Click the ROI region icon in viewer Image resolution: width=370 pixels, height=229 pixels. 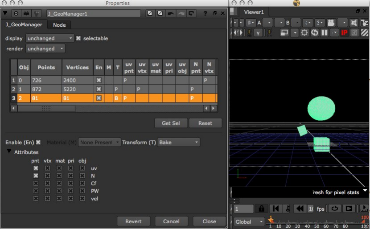point(304,33)
